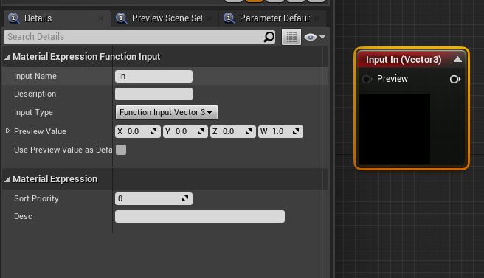Image resolution: width=484 pixels, height=278 pixels.
Task: Select the Input In (Vector3) node title
Action: click(404, 60)
